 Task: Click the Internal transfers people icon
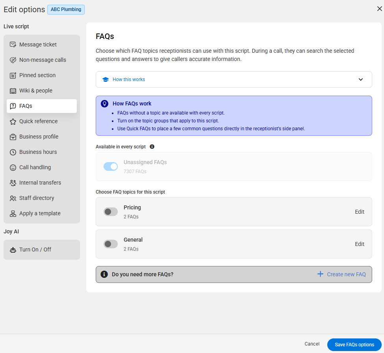click(13, 183)
